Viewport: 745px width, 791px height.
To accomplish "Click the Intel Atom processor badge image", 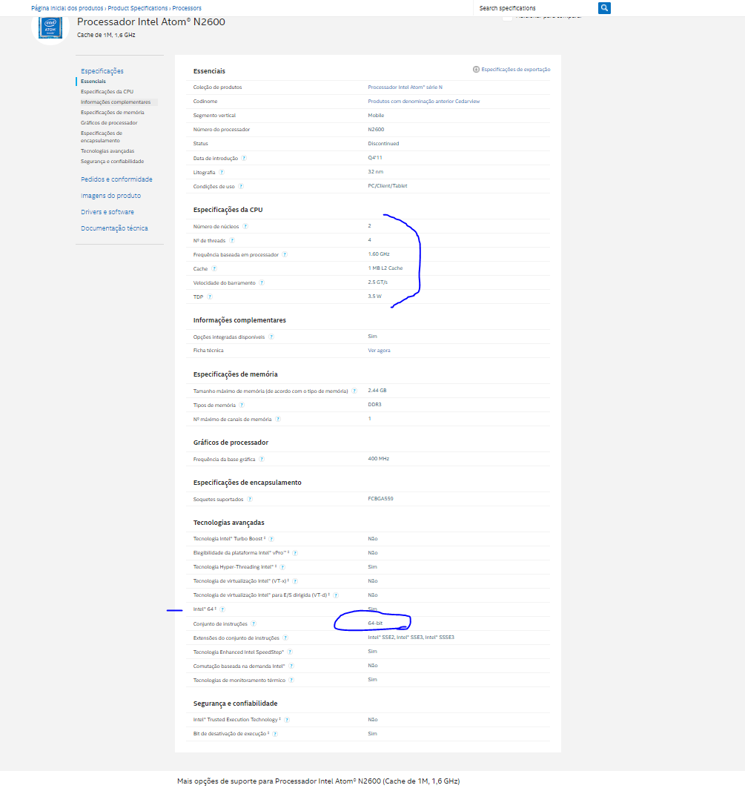I will (50, 28).
